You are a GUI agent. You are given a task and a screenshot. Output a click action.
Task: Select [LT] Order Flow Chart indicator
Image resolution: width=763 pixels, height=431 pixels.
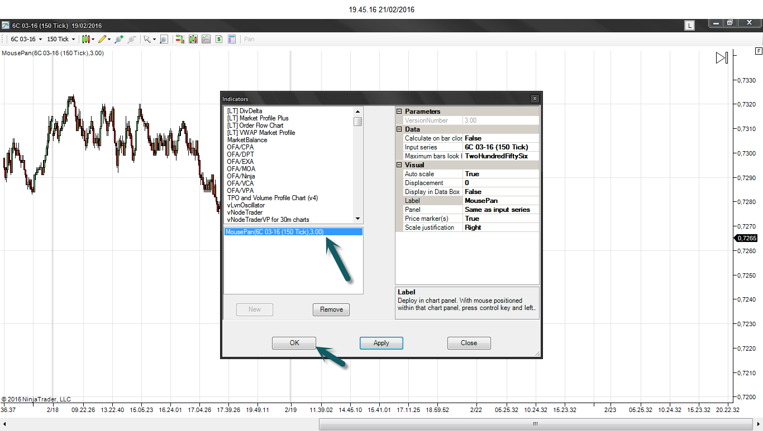pyautogui.click(x=255, y=125)
